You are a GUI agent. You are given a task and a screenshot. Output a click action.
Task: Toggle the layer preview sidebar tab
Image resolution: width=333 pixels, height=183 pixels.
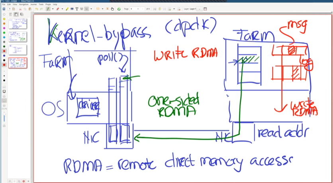(x=22, y=14)
